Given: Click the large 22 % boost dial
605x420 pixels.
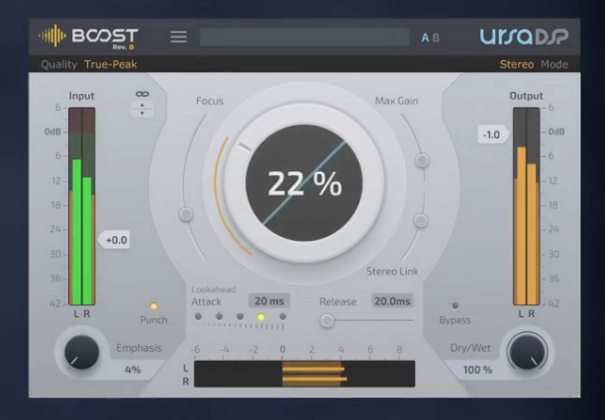Looking at the screenshot, I should (304, 183).
